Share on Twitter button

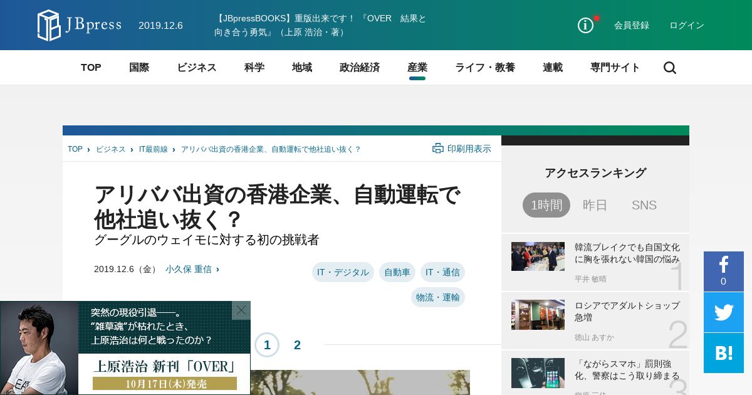tap(724, 312)
